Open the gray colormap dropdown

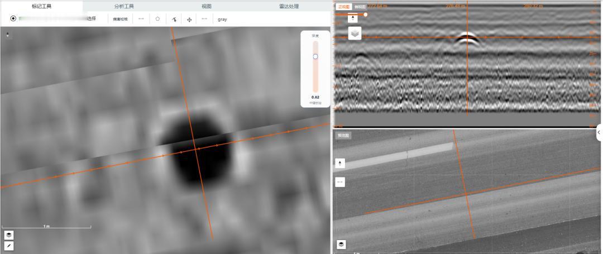[x=222, y=19]
